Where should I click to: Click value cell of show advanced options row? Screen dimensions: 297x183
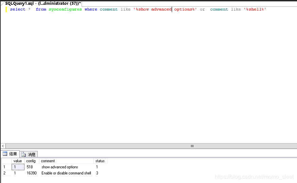(18, 167)
